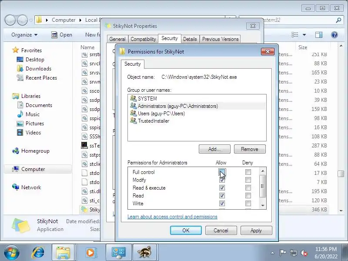348x261 pixels.
Task: Confirm permissions with OK button
Action: coord(186,231)
